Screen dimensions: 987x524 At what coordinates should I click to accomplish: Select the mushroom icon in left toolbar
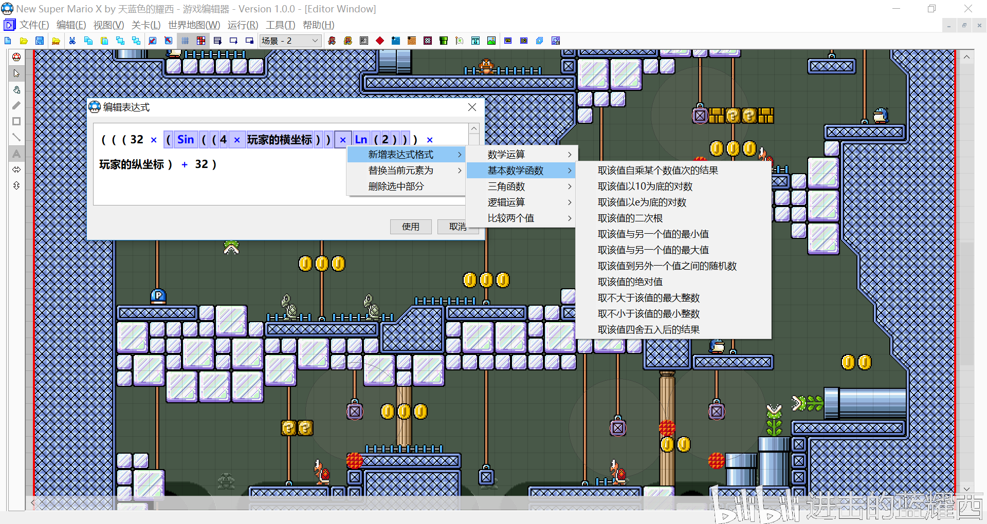pyautogui.click(x=16, y=57)
